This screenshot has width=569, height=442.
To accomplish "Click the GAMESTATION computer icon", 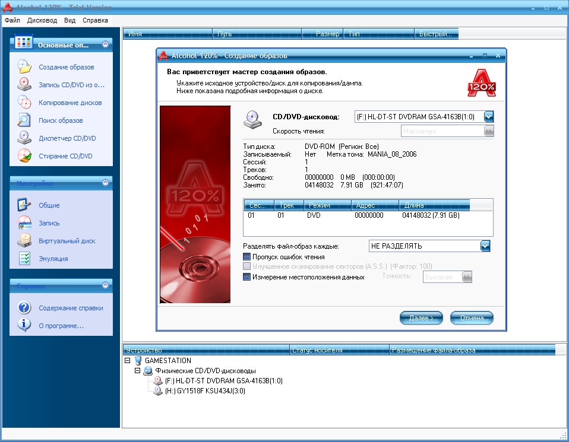I will [138, 361].
